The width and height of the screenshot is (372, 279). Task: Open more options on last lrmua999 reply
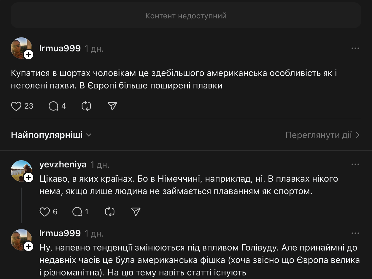(x=355, y=234)
